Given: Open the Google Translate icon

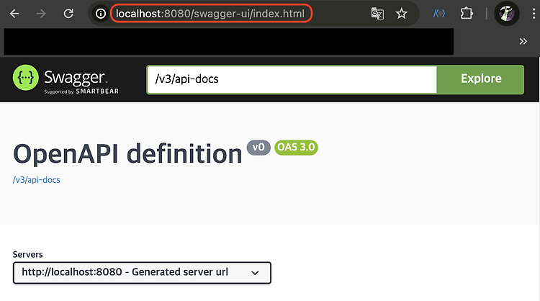Looking at the screenshot, I should (x=377, y=14).
